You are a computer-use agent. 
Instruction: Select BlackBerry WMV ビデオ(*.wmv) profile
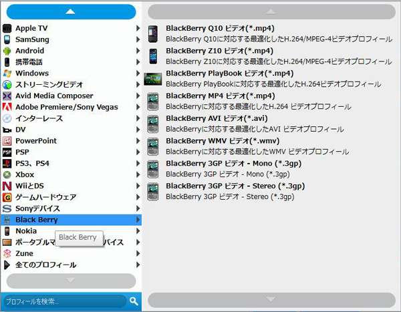tap(222, 141)
